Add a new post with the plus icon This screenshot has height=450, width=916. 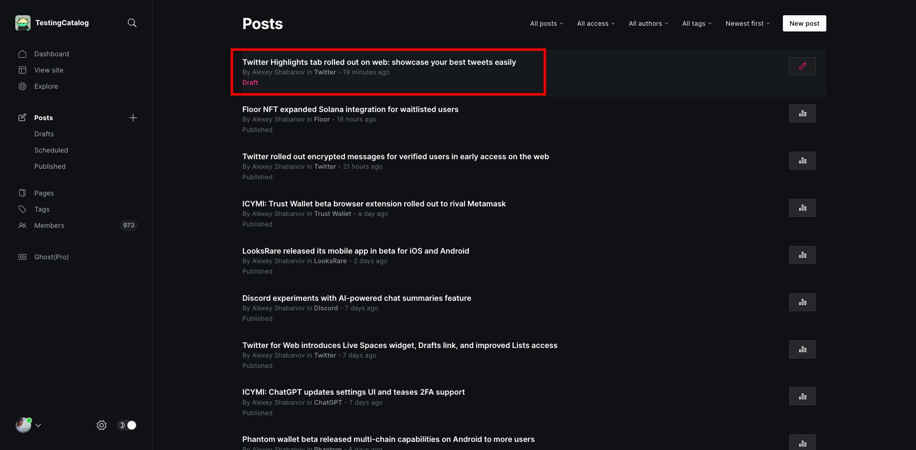(x=133, y=118)
